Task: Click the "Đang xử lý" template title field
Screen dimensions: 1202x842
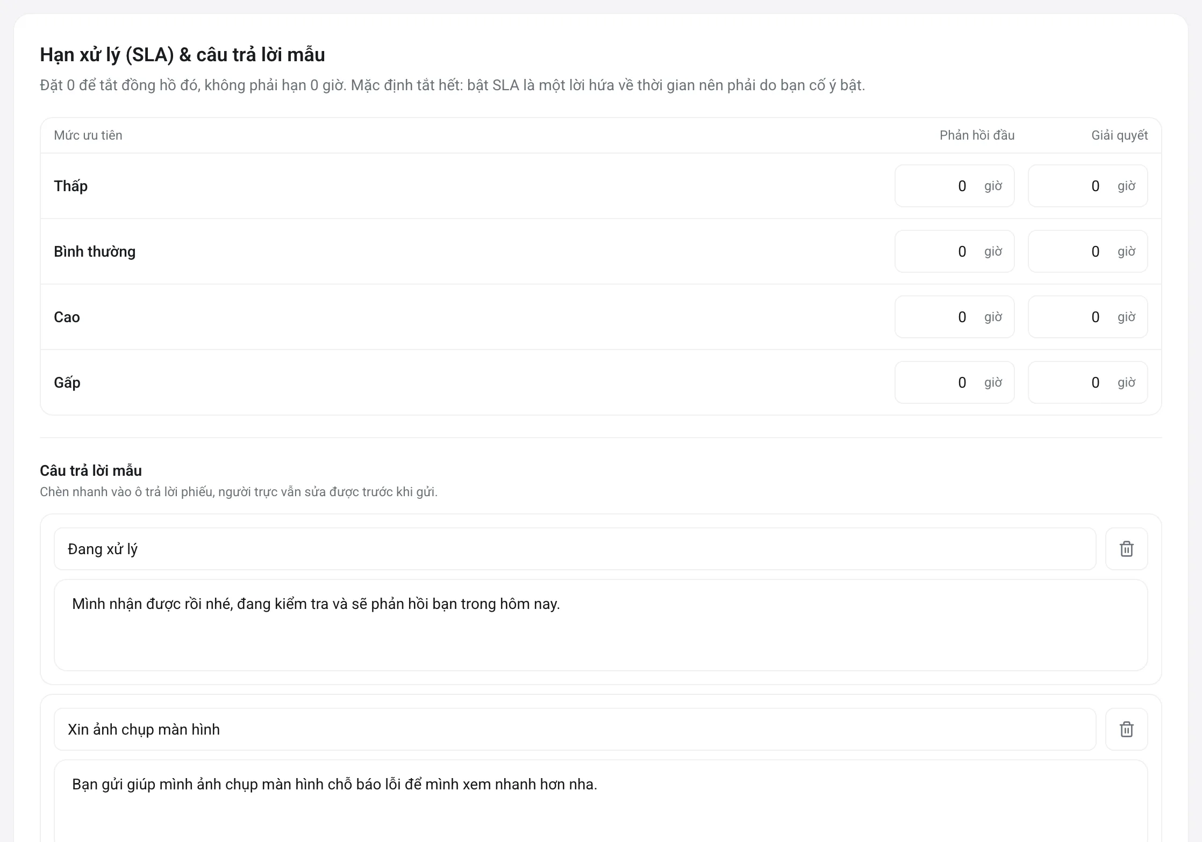Action: 575,549
